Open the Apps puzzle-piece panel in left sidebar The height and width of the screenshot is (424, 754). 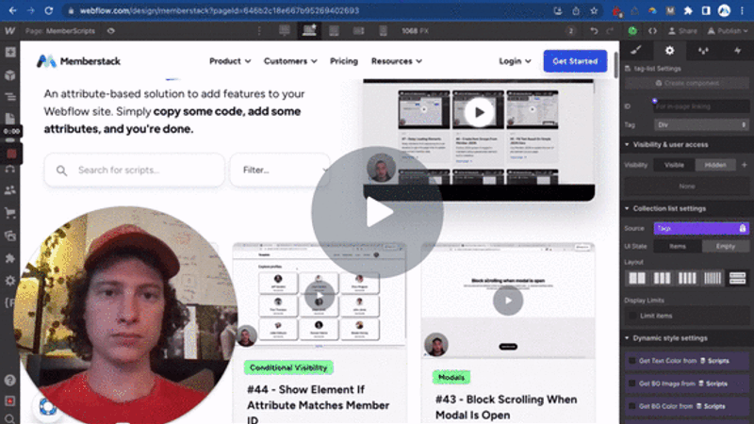(x=10, y=258)
